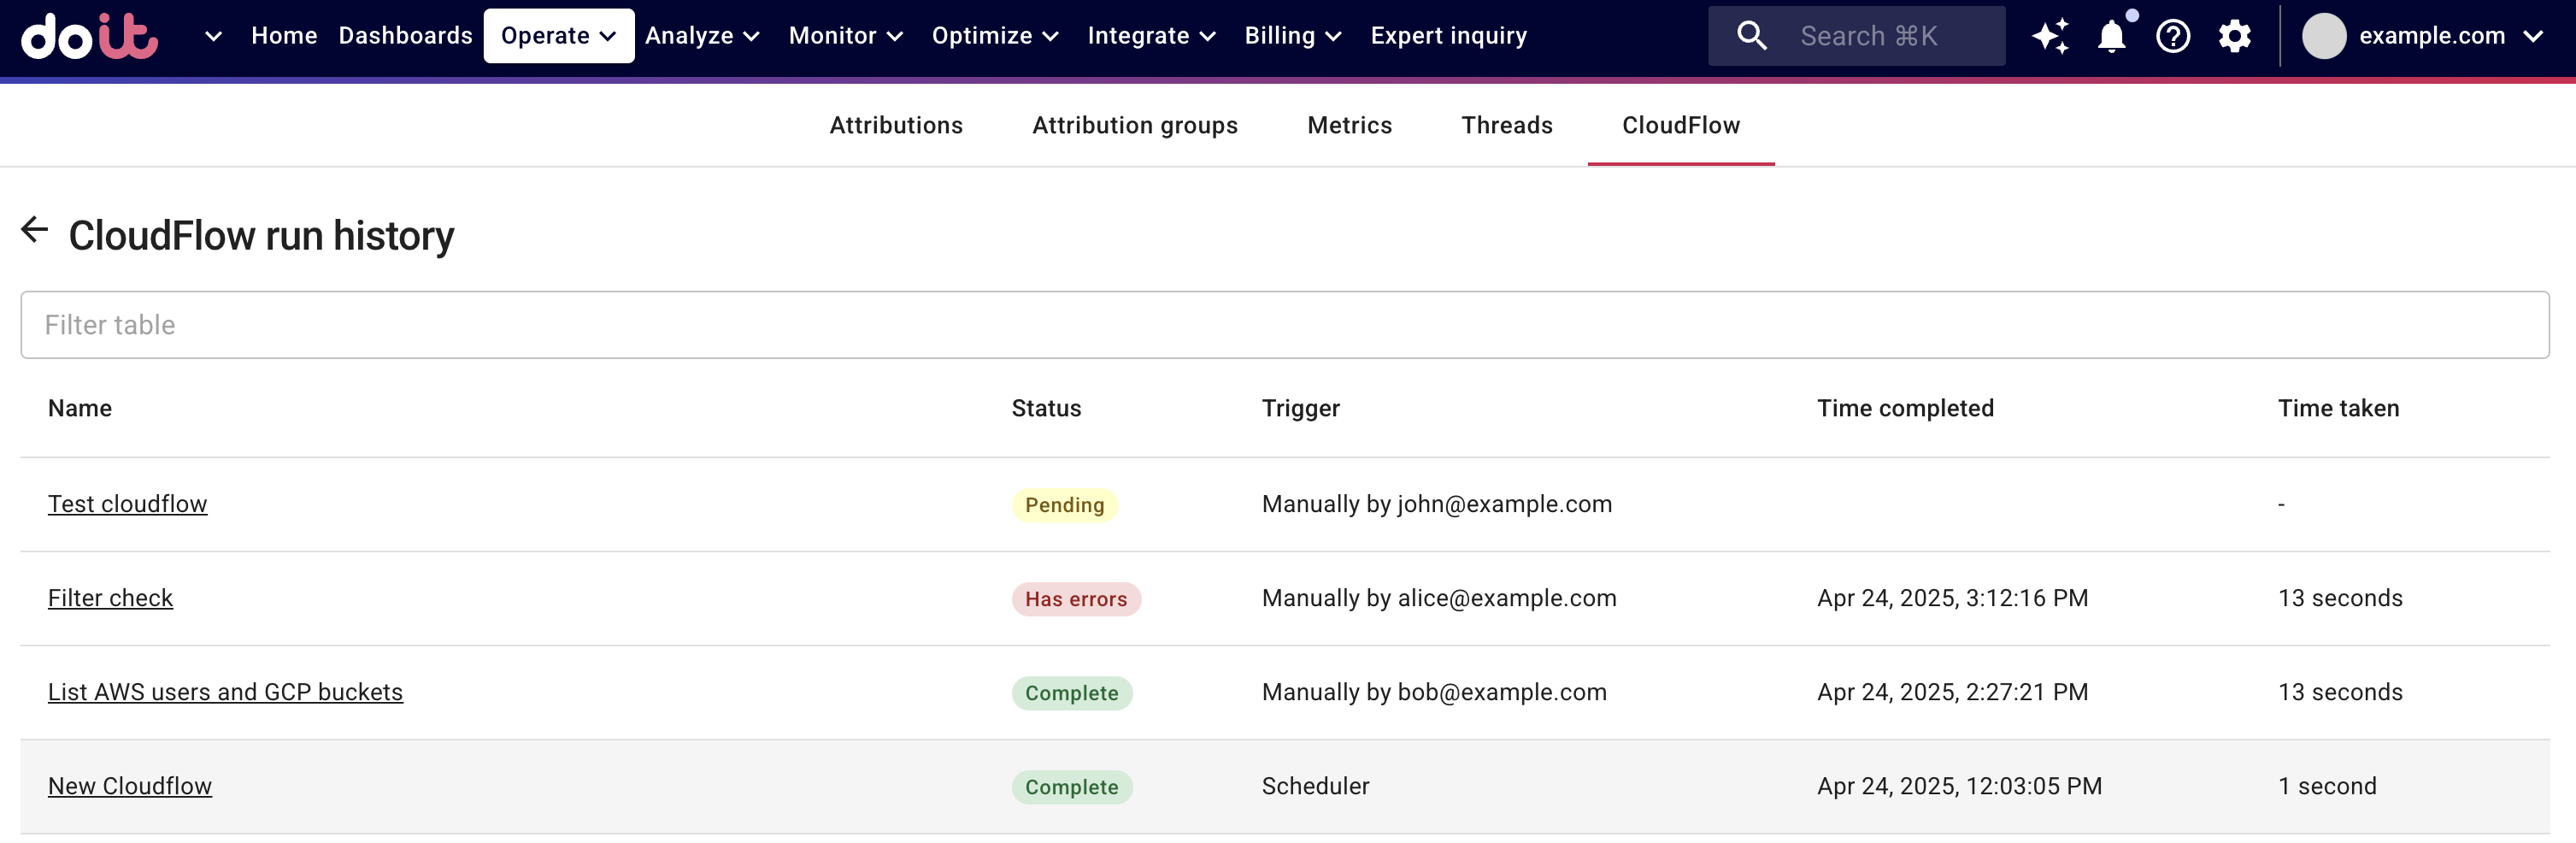Click the Expert inquiry button
The image size is (2576, 843).
point(1448,36)
